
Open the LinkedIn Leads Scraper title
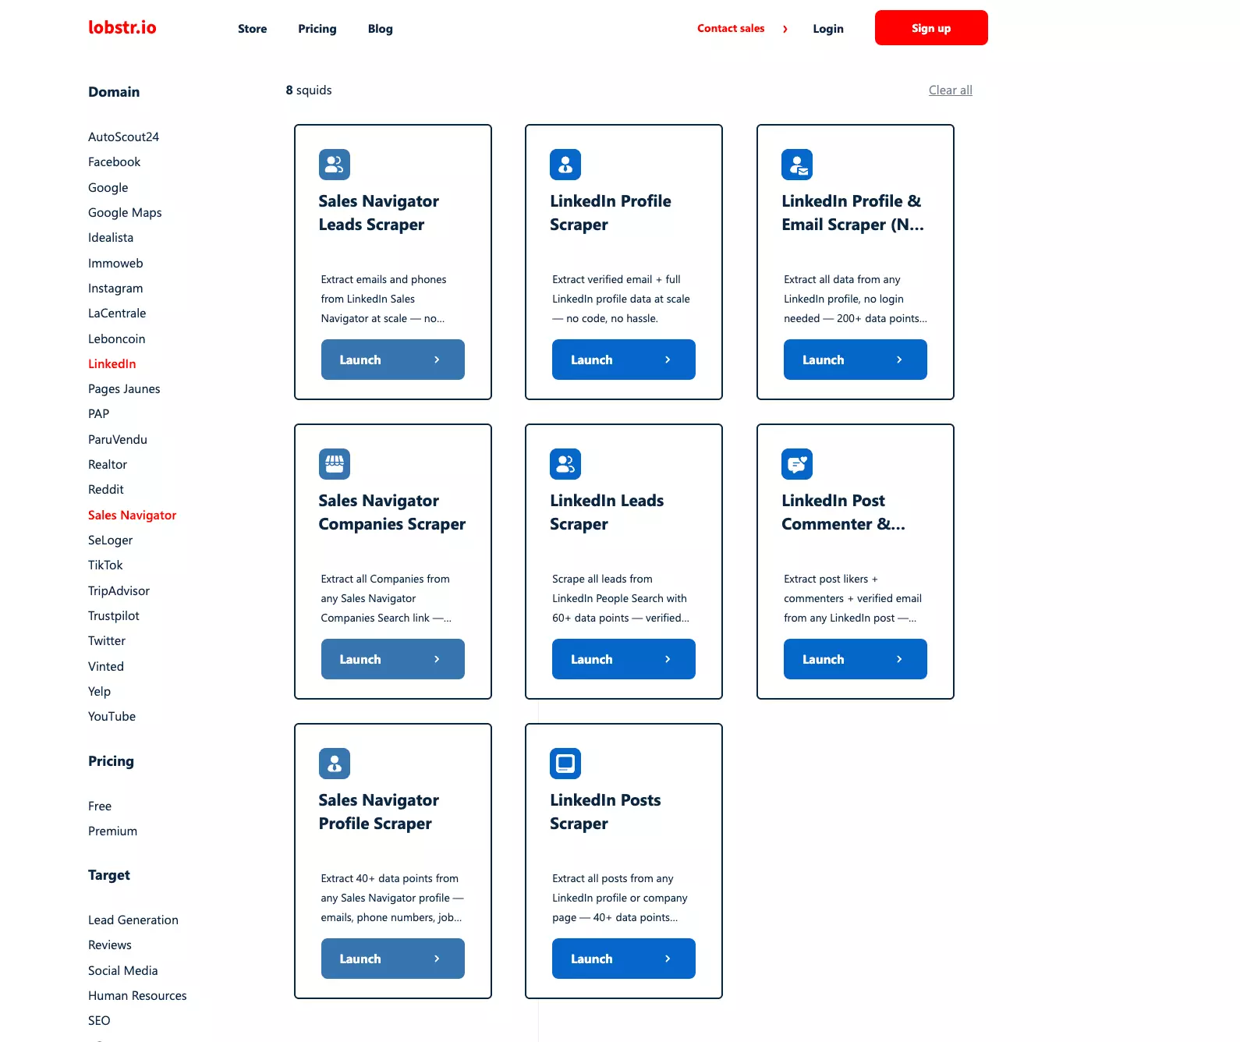607,512
